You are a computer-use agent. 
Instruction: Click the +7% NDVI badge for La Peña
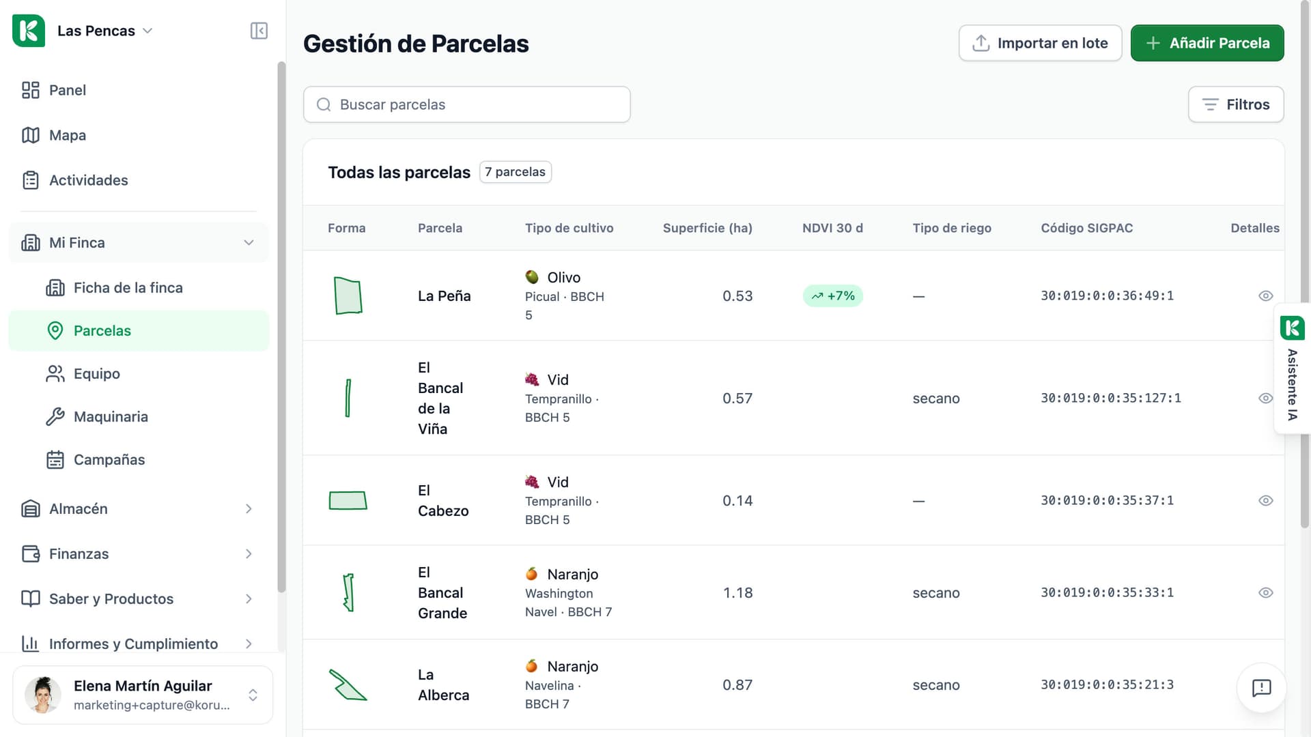(833, 295)
